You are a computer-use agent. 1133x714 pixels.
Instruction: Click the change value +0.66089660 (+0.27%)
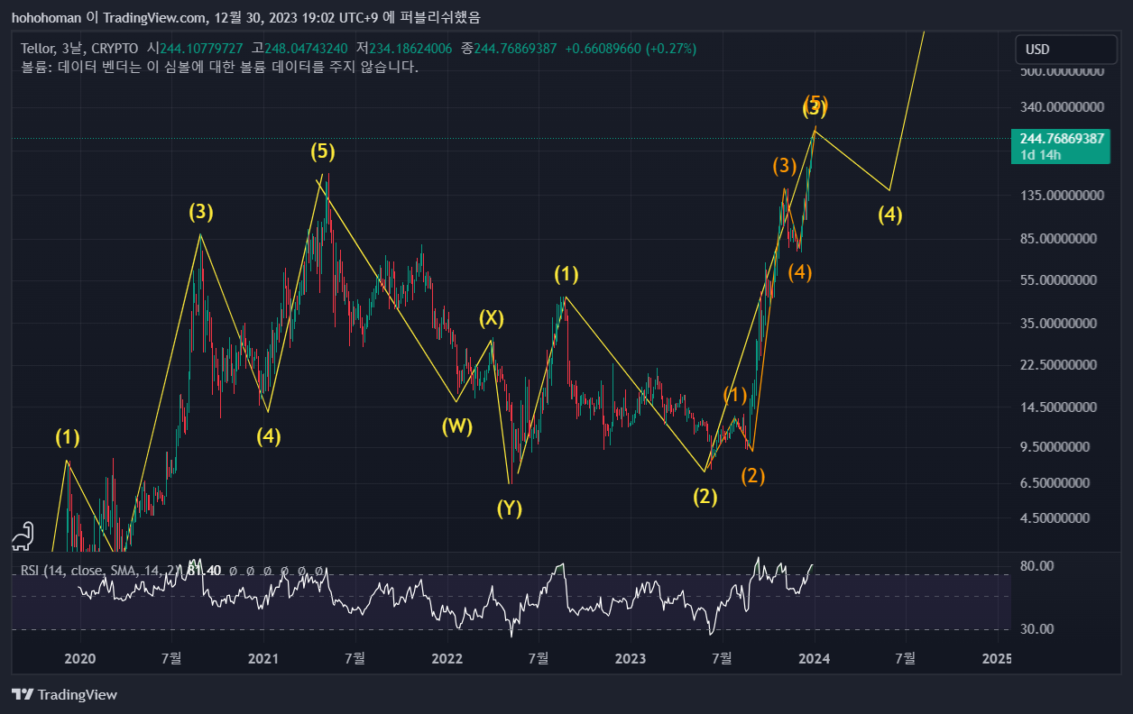tap(631, 48)
